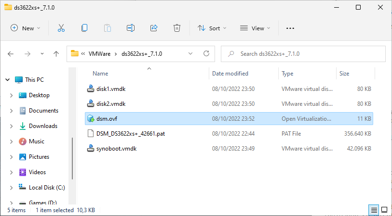The height and width of the screenshot is (216, 392).
Task: Expand the Documents tree node
Action: pyautogui.click(x=11, y=111)
